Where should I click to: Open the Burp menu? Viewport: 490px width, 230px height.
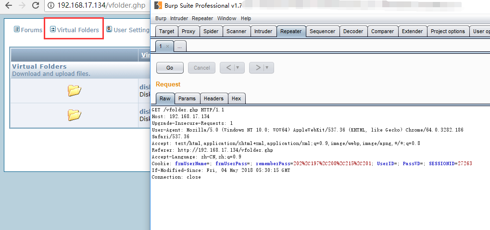click(x=161, y=18)
